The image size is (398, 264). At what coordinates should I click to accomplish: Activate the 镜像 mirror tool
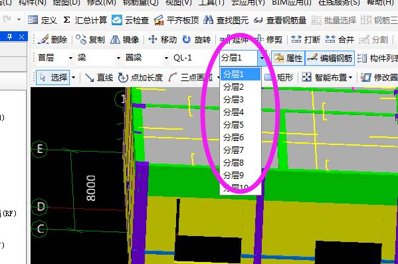tap(125, 40)
